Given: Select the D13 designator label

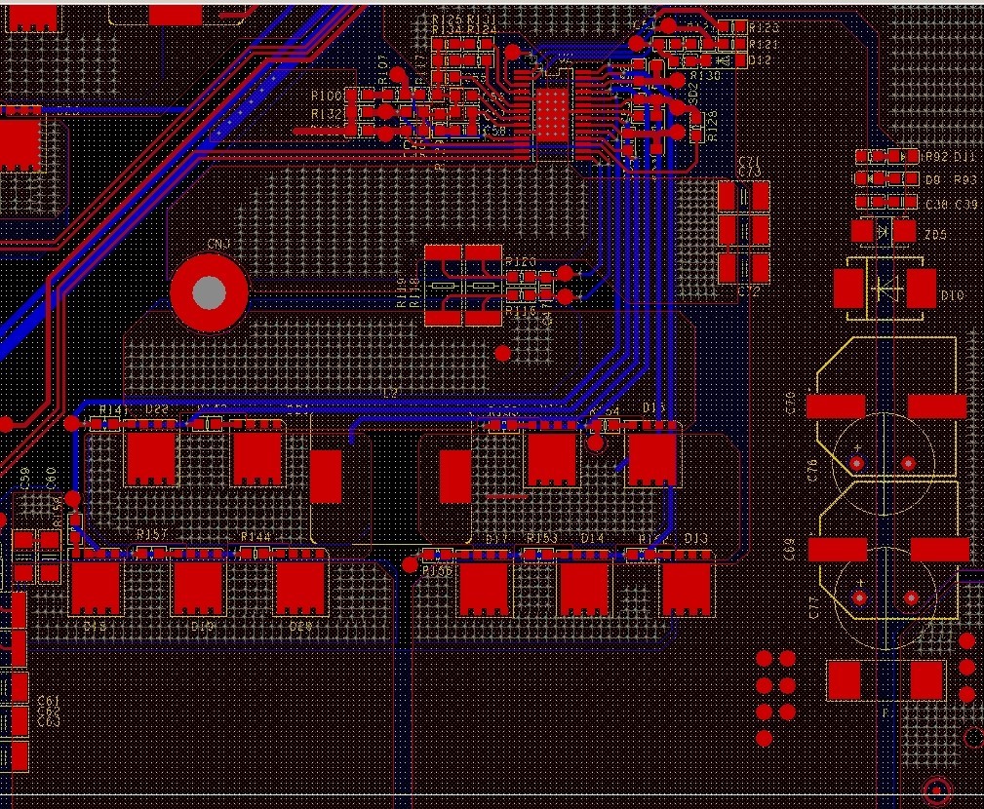Looking at the screenshot, I should (696, 539).
